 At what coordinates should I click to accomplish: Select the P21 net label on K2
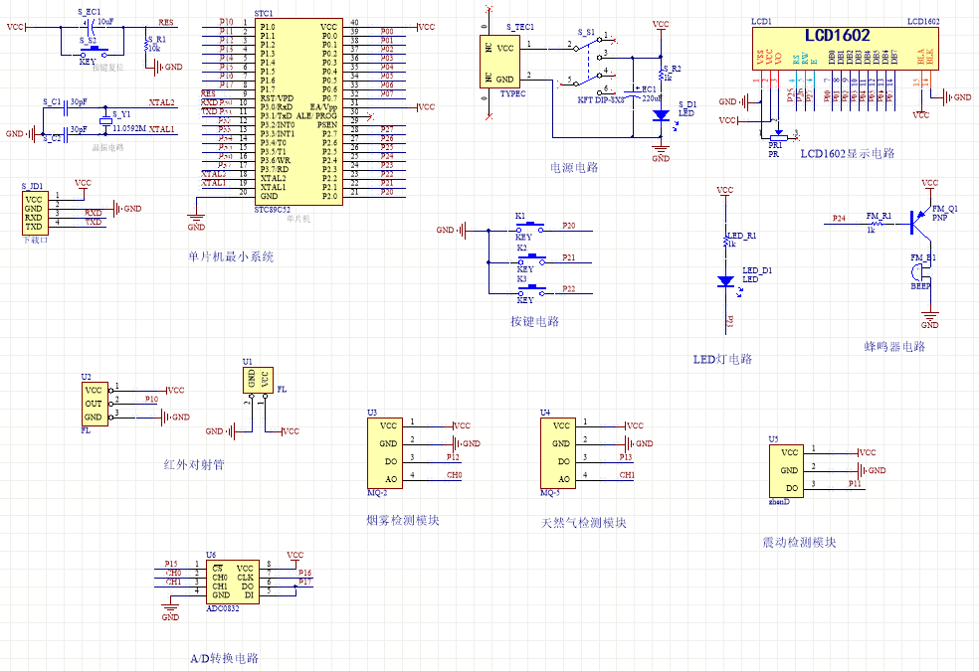[569, 257]
